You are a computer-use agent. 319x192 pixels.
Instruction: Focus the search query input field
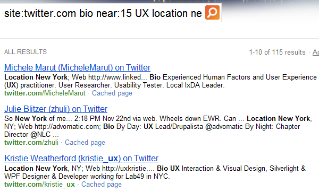(103, 13)
